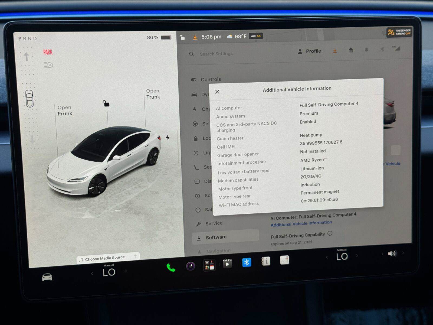Raise the driver temperature with right chevron
The image size is (433, 325).
pos(126,271)
